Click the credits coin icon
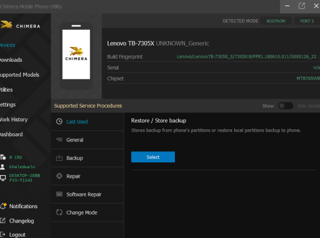 [x=3, y=157]
